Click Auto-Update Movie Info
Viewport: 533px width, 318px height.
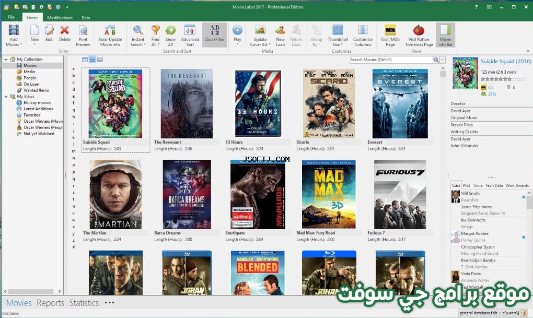(x=110, y=36)
